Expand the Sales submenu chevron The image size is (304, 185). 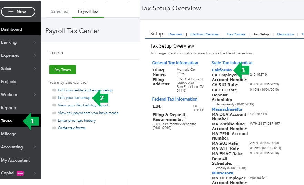tap(35, 69)
